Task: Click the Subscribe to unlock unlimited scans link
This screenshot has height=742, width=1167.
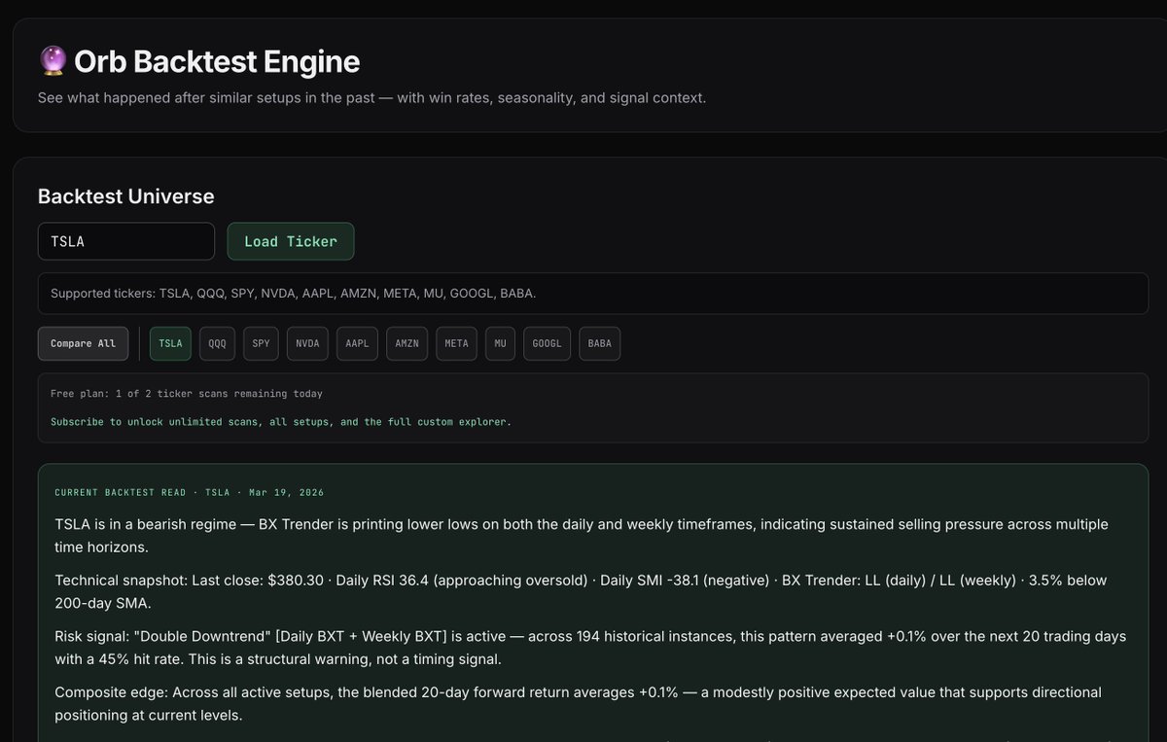Action: pos(281,422)
